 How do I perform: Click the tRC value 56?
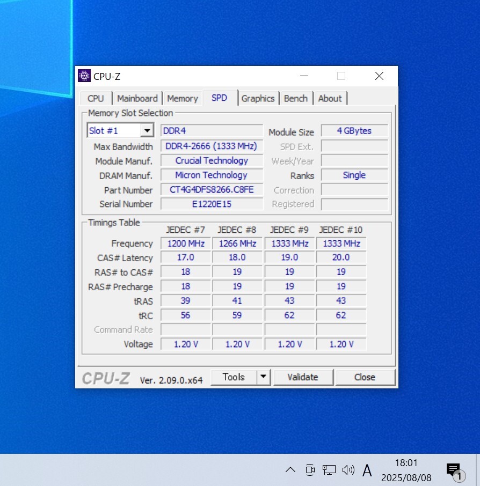click(186, 315)
